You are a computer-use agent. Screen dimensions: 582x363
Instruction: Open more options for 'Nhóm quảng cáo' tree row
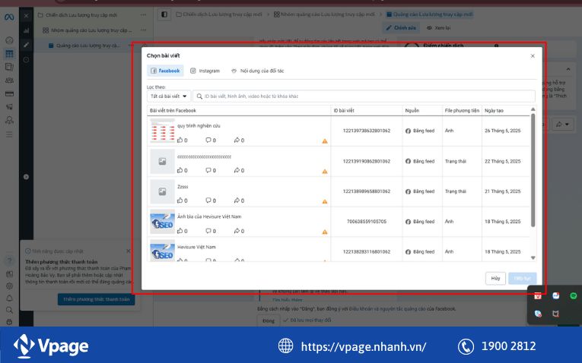point(143,30)
